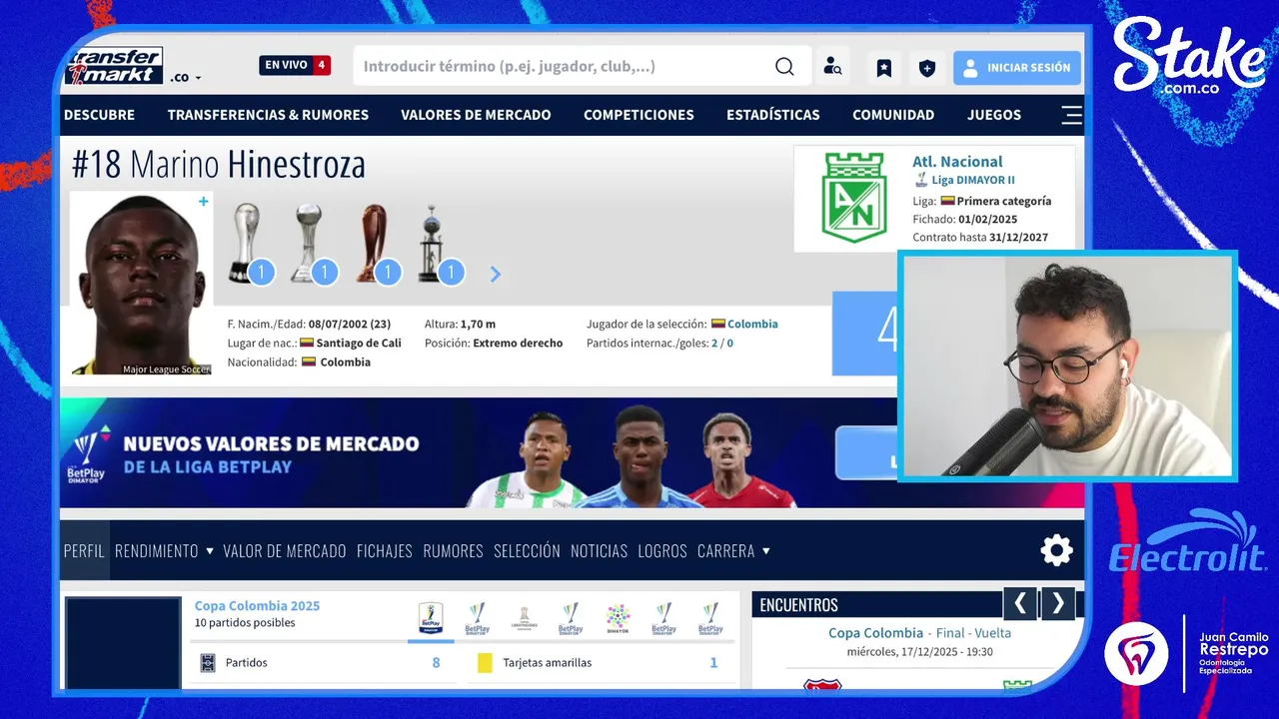Click the magnifying glass search icon
This screenshot has width=1279, height=719.
pyautogui.click(x=785, y=67)
